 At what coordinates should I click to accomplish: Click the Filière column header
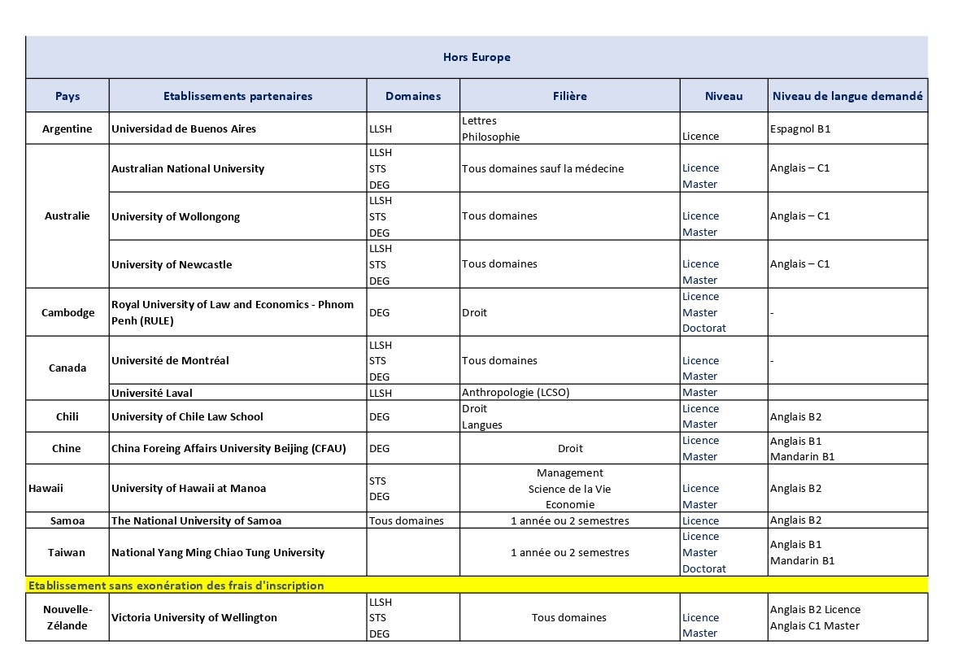tap(569, 96)
